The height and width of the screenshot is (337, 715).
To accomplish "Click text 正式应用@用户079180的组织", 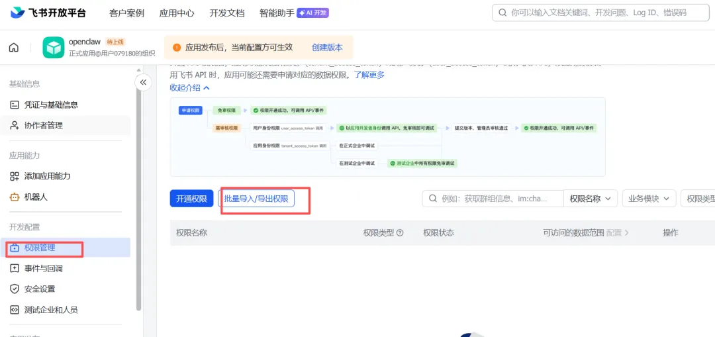I will [x=112, y=54].
